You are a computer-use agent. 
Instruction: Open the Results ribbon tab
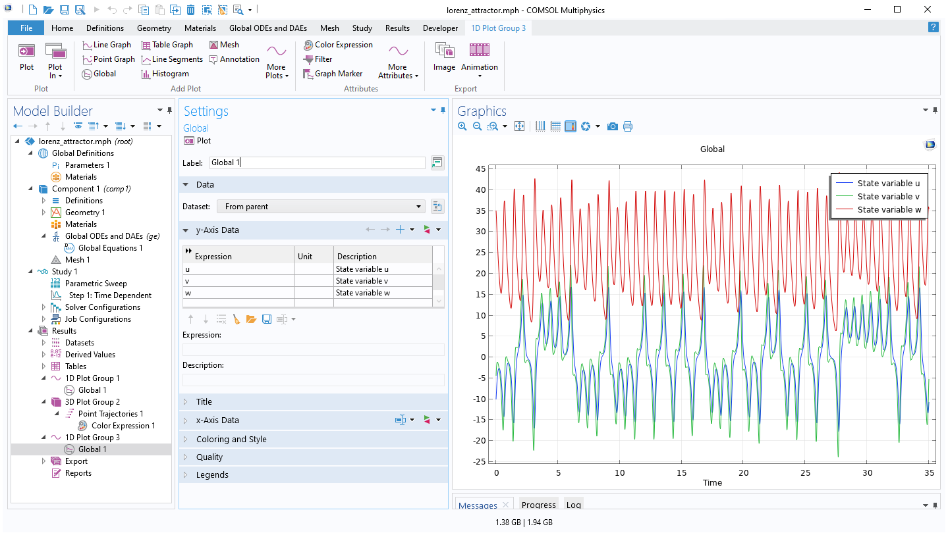coord(397,28)
